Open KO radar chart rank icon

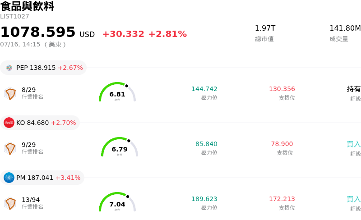tap(10, 148)
